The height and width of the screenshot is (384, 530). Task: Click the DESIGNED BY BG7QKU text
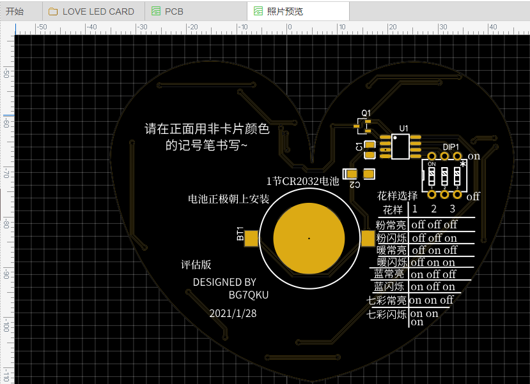pyautogui.click(x=225, y=288)
